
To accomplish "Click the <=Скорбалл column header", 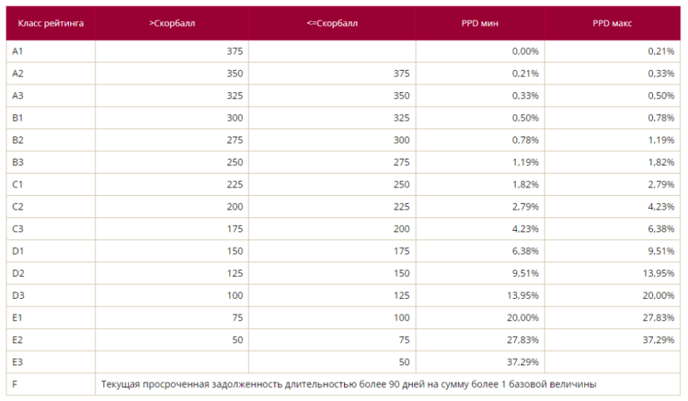I will click(332, 23).
